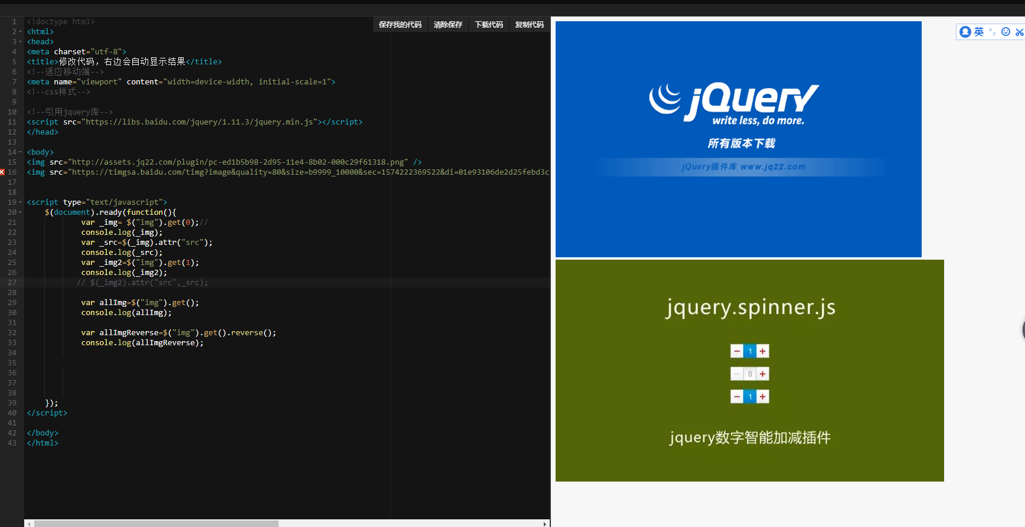The height and width of the screenshot is (527, 1025).
Task: Click the '</script>' closing tag line 40
Action: click(x=47, y=413)
